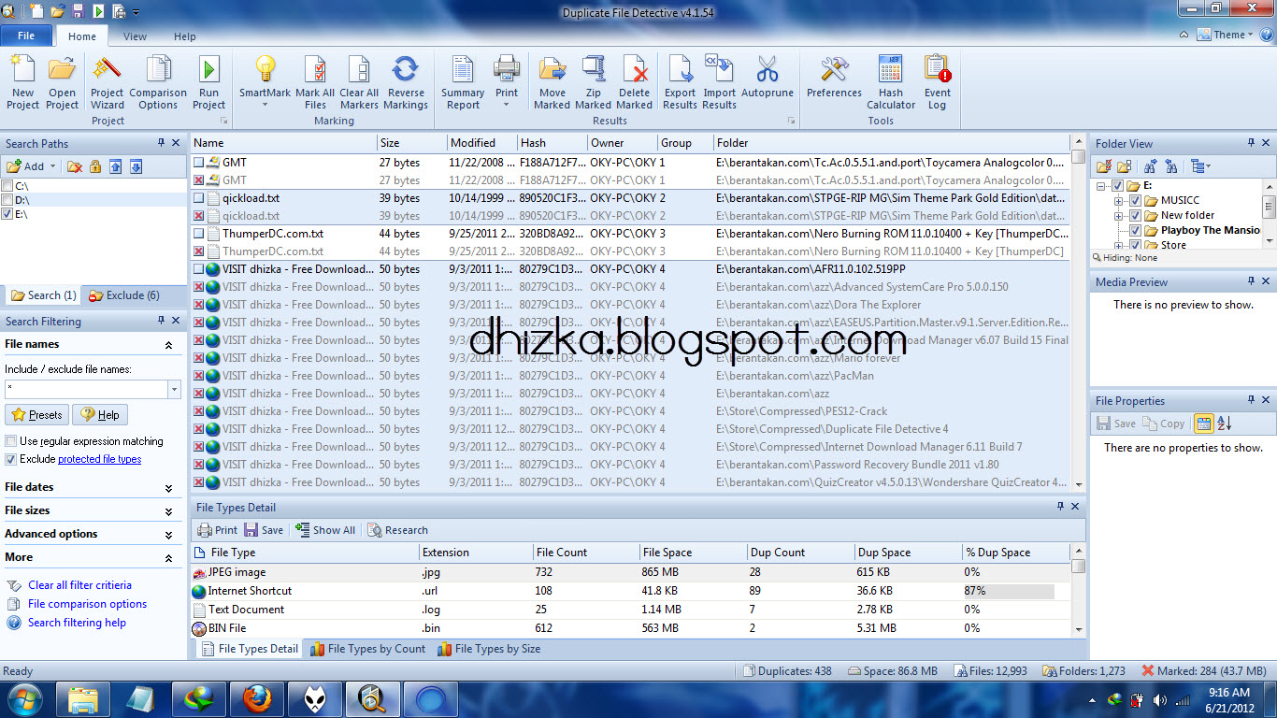Viewport: 1277px width, 718px height.
Task: Uncheck the New folder checkbox in Folder View
Action: point(1135,215)
